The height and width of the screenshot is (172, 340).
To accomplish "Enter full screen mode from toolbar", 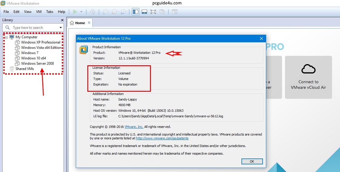I will [153, 12].
